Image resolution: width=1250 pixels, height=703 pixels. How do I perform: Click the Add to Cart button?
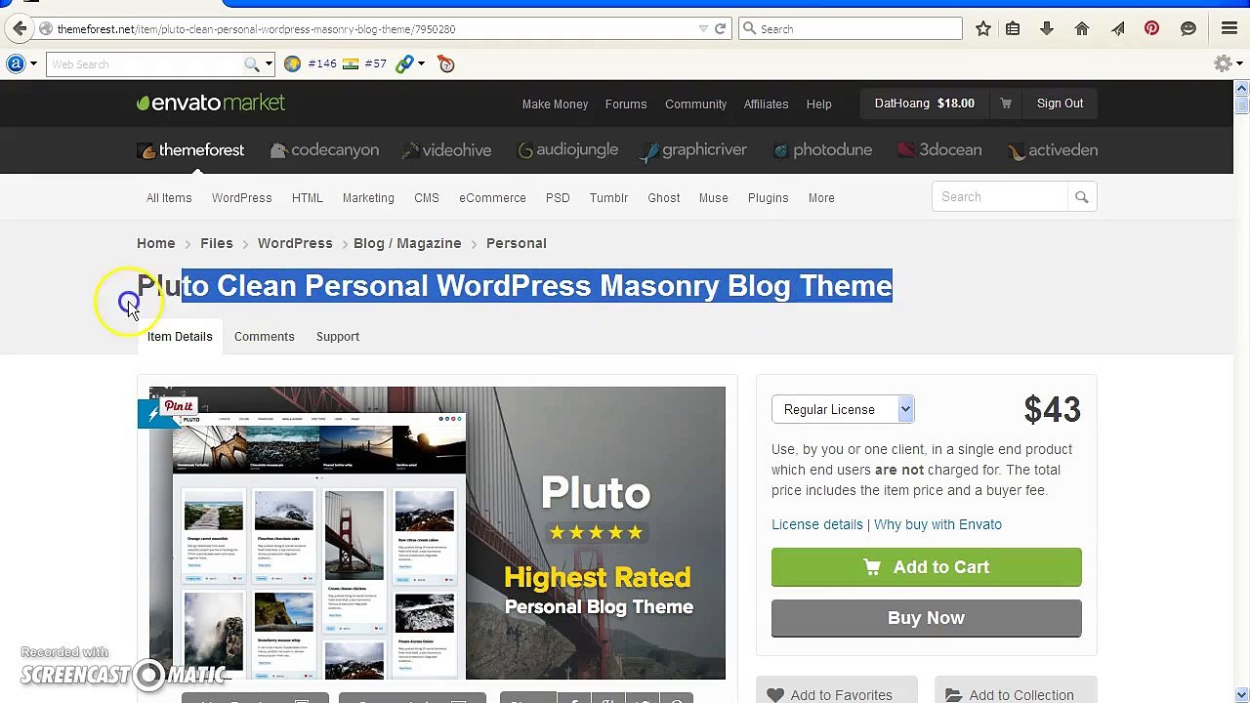[927, 567]
